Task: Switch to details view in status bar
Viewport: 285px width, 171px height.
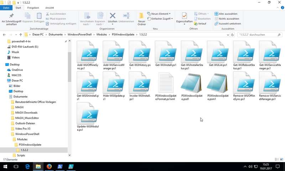Action: [x=277, y=159]
